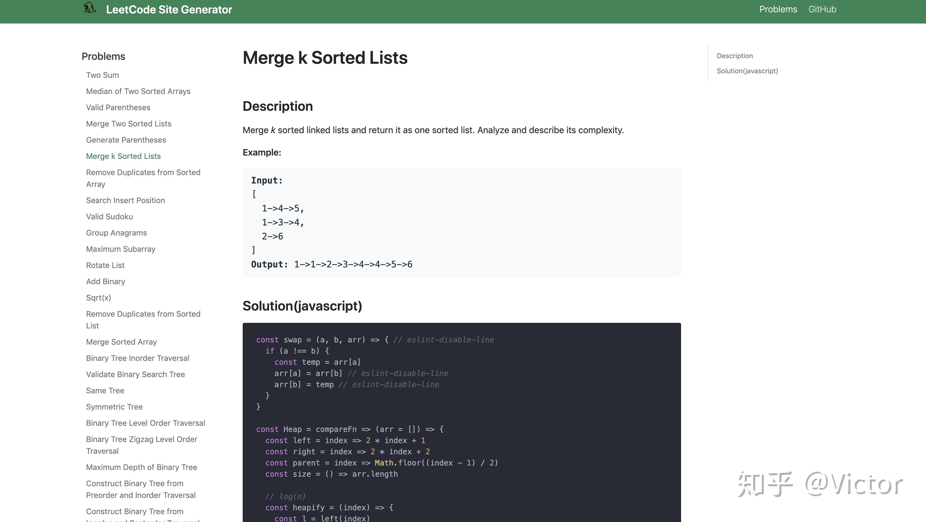926x522 pixels.
Task: Expand the Remove Duplicates from Sorted Array item
Action: 143,178
